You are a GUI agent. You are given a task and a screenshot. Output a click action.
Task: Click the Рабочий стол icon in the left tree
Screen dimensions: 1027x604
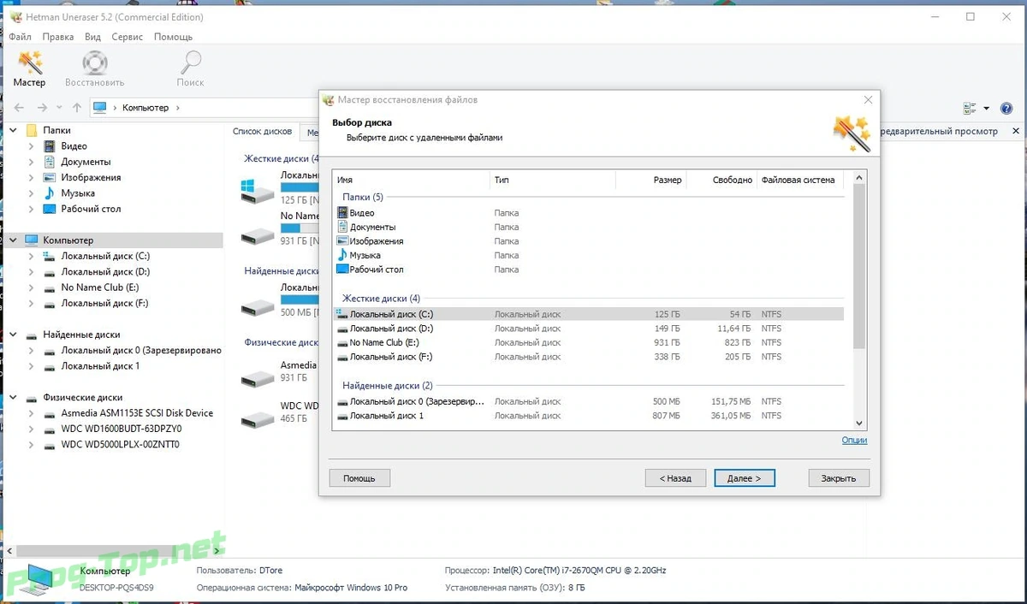click(50, 209)
